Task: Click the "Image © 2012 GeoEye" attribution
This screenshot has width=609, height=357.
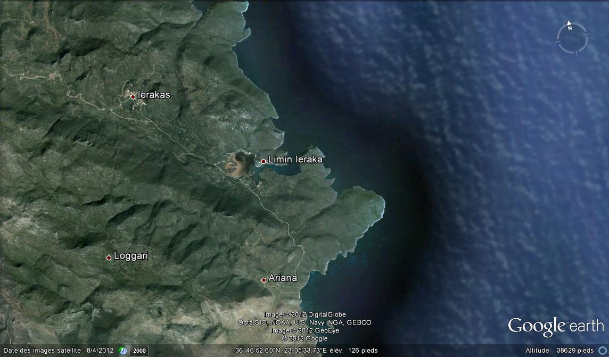Action: 305,330
